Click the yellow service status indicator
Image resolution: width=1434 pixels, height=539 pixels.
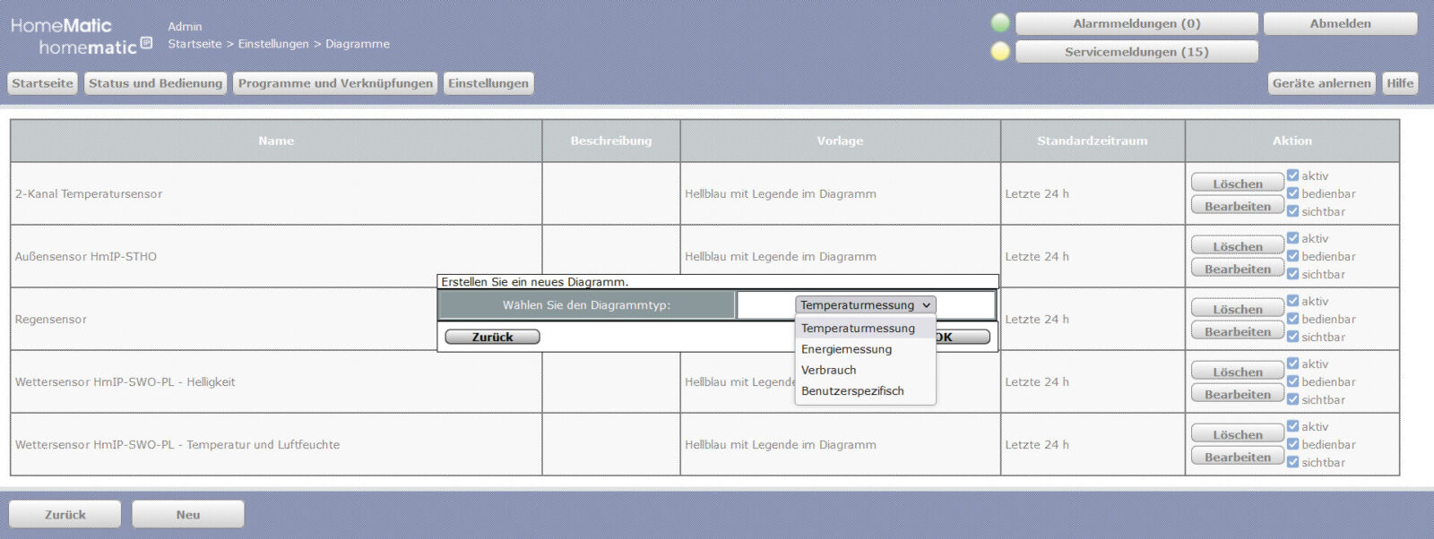[x=1000, y=51]
